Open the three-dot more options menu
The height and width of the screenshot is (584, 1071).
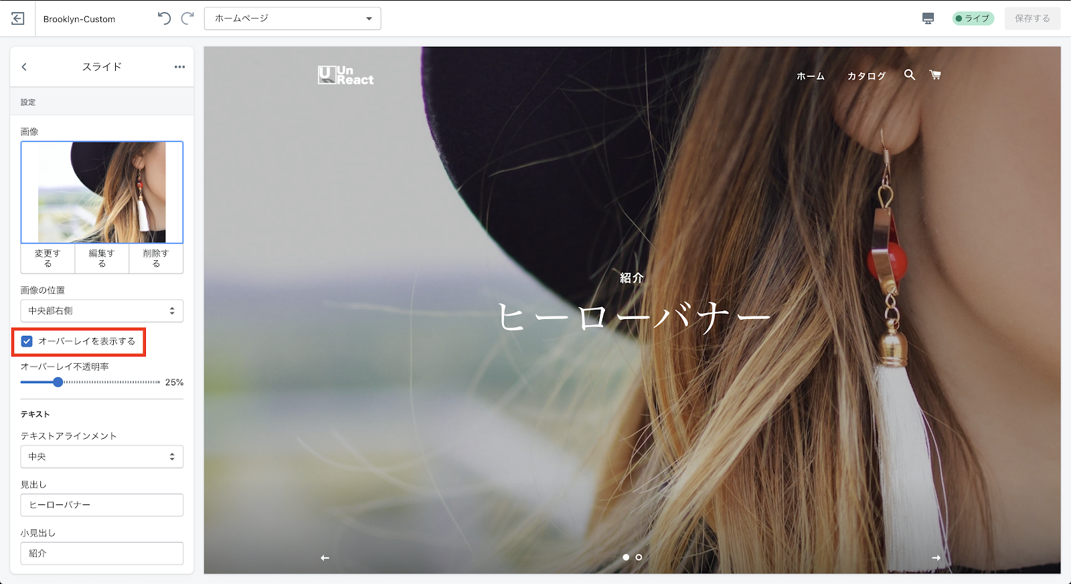tap(179, 67)
